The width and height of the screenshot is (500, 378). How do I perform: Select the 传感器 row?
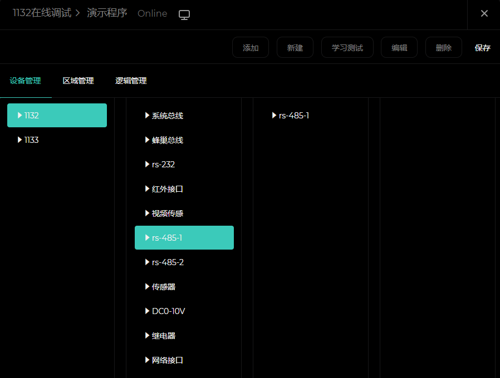(184, 287)
